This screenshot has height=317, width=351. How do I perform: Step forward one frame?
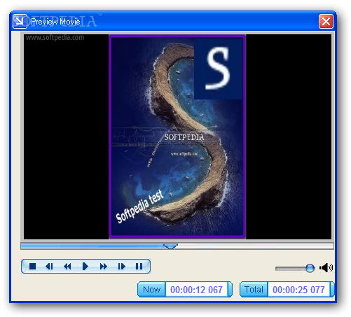coord(121,266)
